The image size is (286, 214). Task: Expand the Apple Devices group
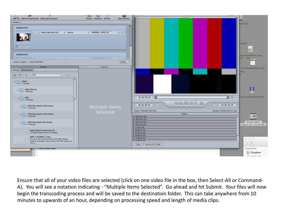click(x=18, y=90)
